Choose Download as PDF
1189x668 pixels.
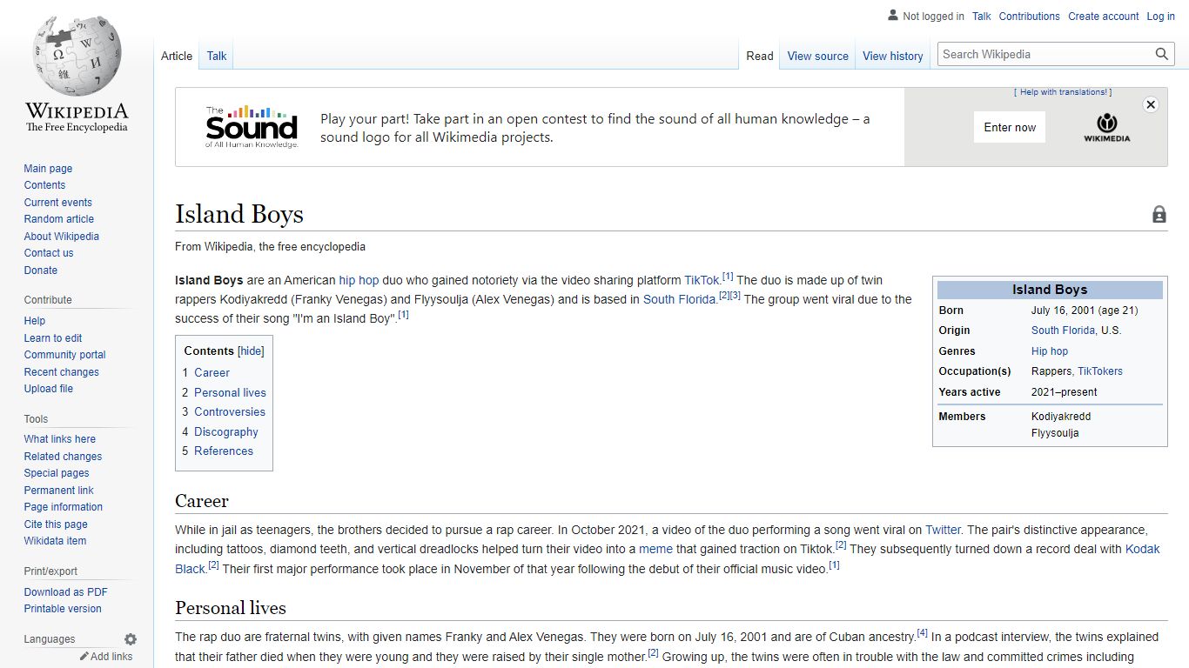coord(66,592)
